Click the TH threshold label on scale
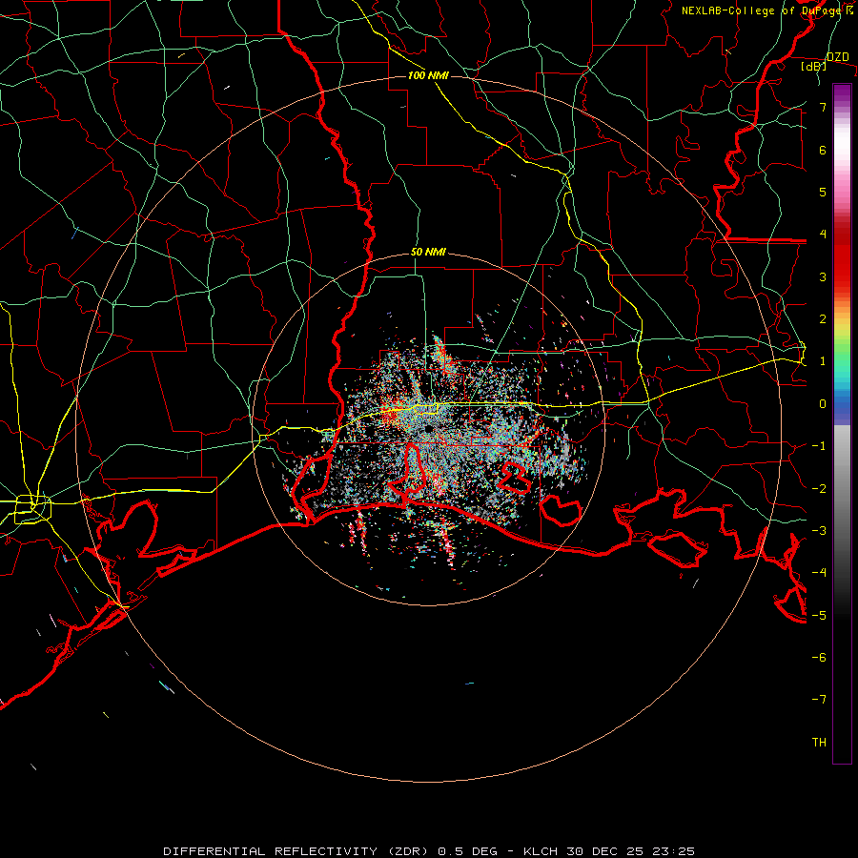The width and height of the screenshot is (858, 858). tap(819, 743)
